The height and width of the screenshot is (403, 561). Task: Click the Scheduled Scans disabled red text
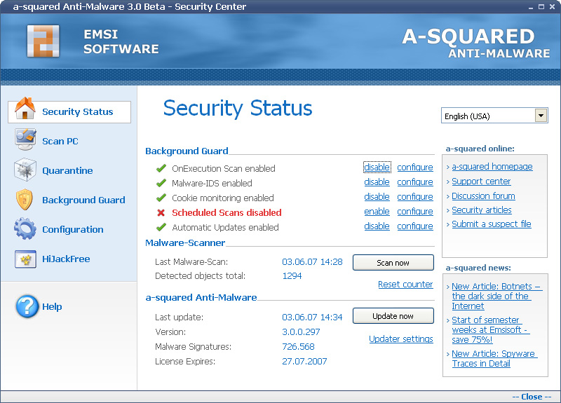coord(227,212)
